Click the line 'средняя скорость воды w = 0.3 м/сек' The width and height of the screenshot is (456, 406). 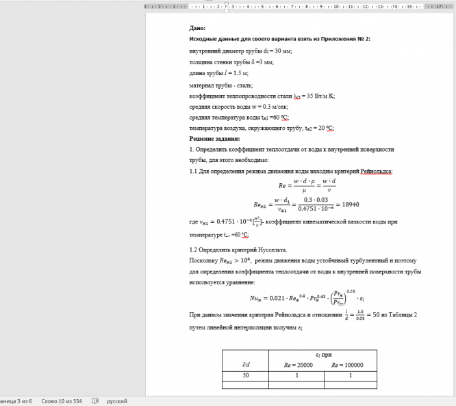point(238,107)
